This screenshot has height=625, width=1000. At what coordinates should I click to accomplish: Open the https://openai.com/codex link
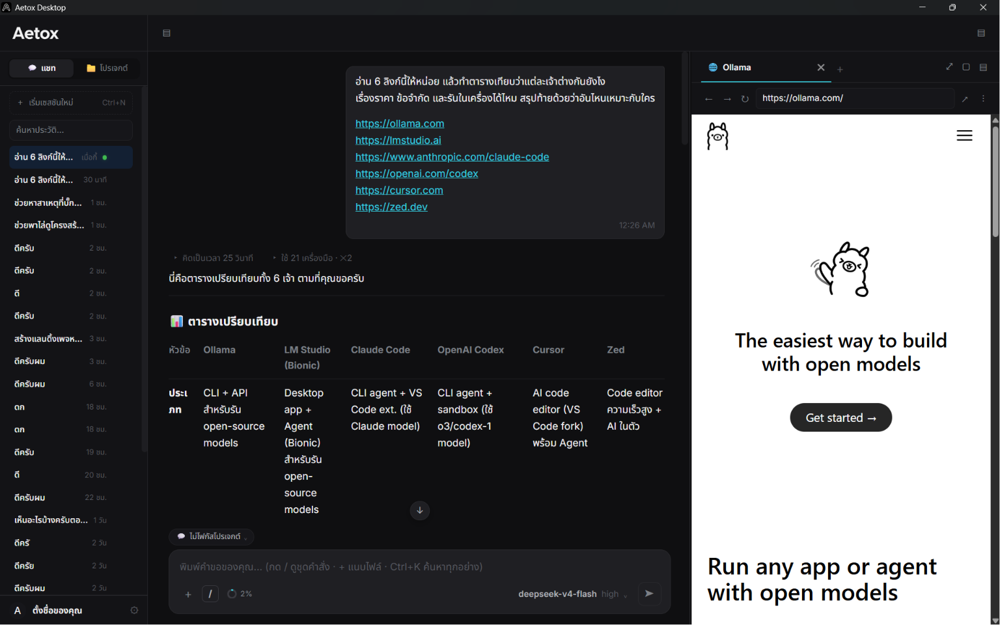(x=417, y=174)
